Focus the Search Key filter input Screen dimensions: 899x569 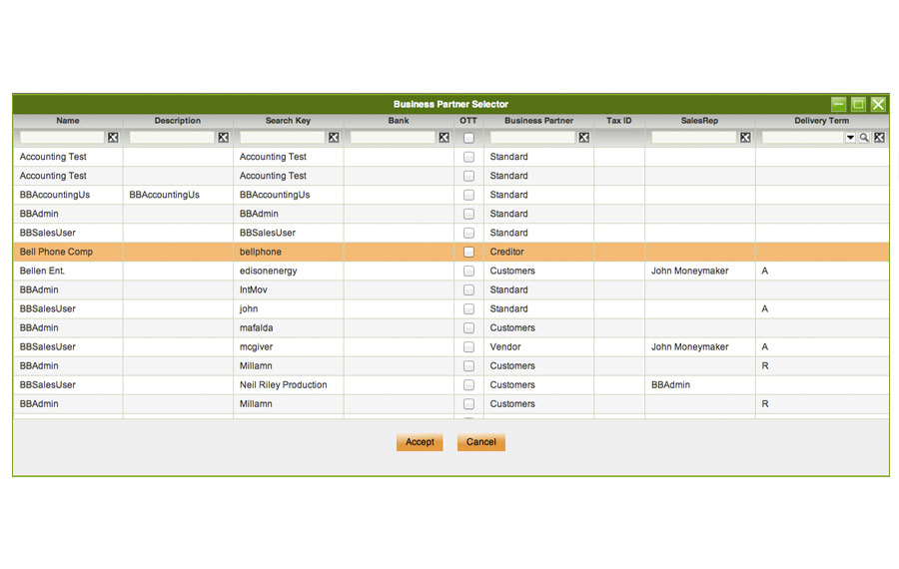click(x=282, y=138)
